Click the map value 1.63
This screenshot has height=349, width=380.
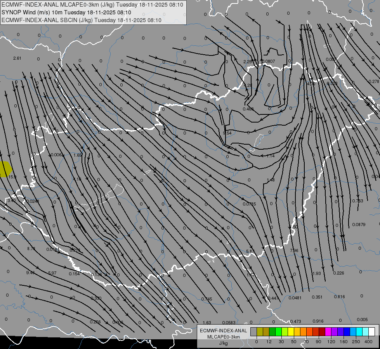[x=207, y=323]
